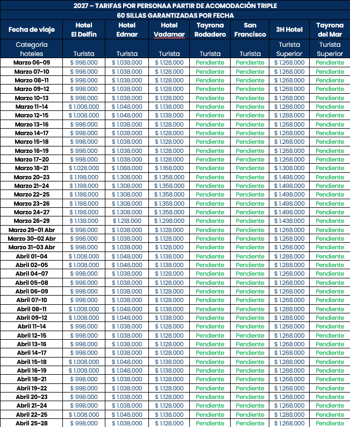
Task: Click Hotel Vadamar price for Marzo 08-11
Action: (x=169, y=80)
